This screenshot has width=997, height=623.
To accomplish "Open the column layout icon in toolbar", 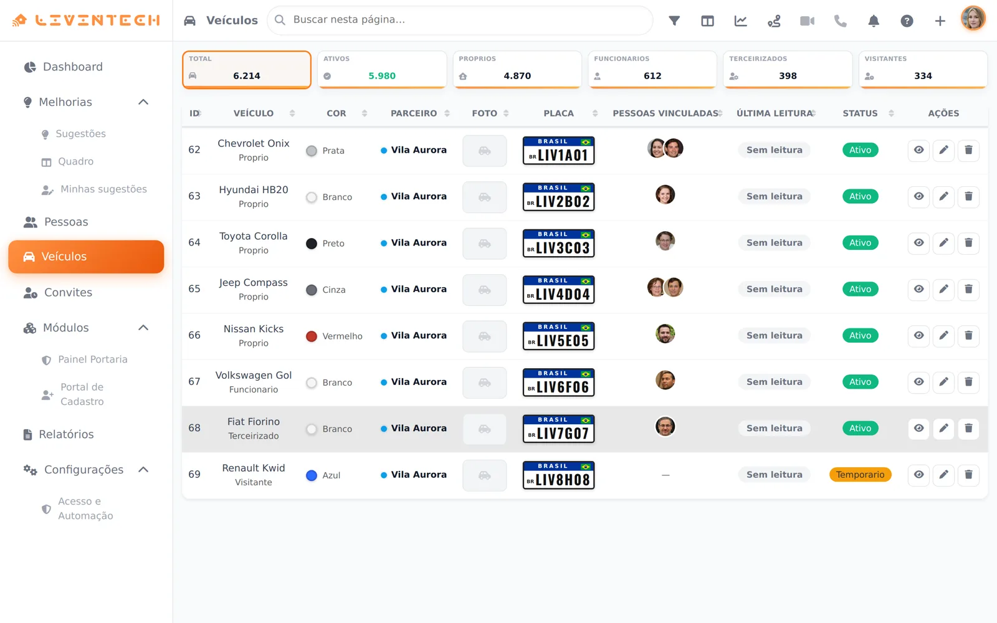I will 707,21.
